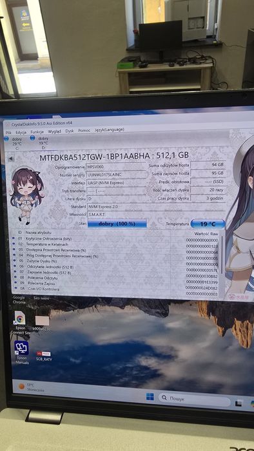
Task: Click the taskbar search box Пошук
Action: click(x=194, y=399)
